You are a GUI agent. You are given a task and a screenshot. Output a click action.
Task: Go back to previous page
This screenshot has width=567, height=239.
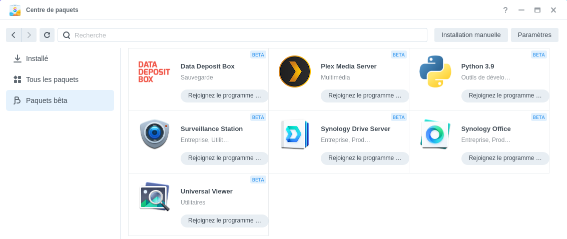(x=14, y=35)
